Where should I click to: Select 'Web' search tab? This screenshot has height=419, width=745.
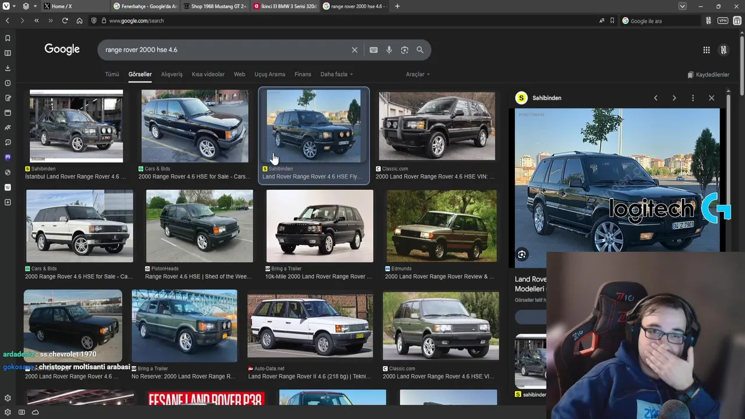coord(239,74)
